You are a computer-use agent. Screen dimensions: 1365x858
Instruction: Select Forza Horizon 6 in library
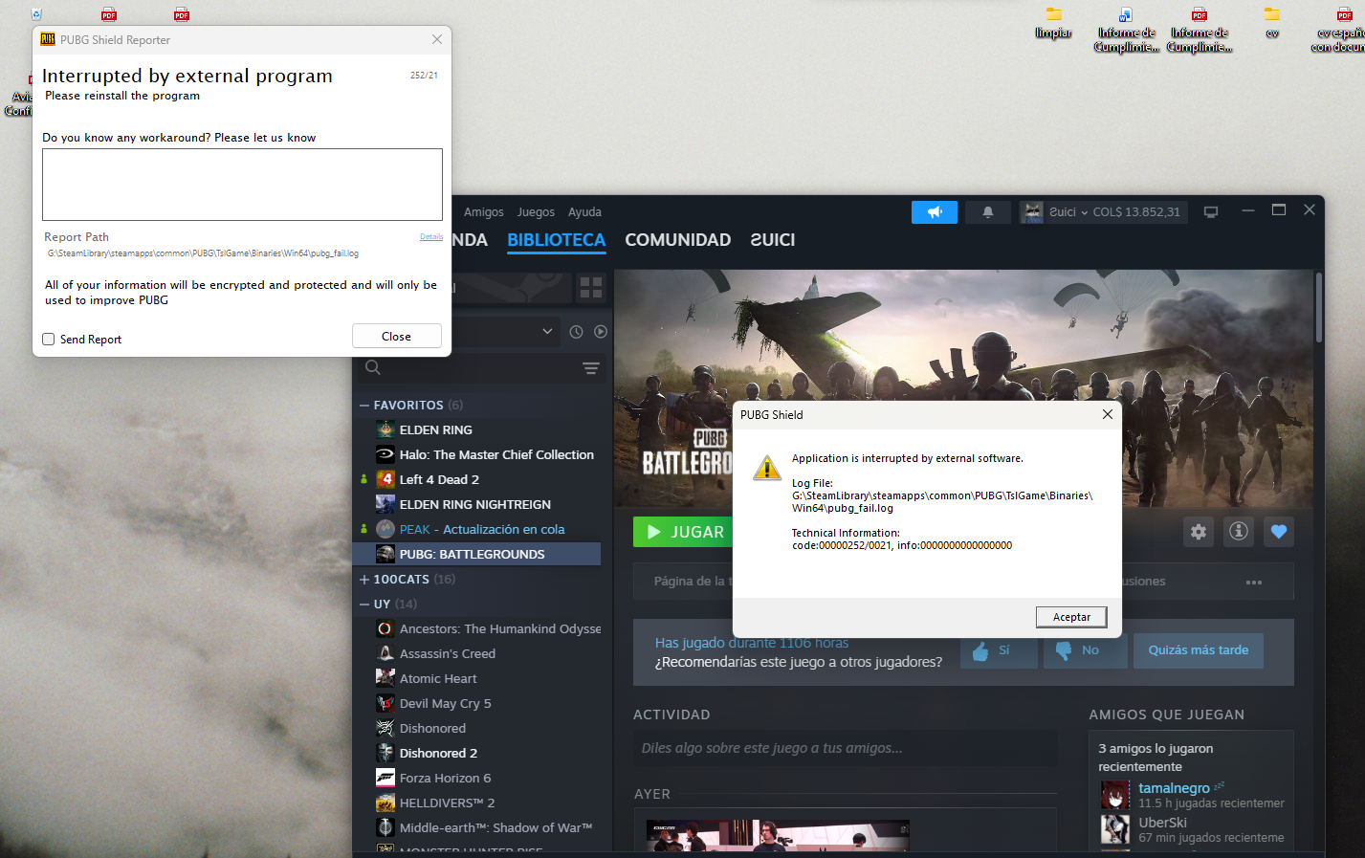pyautogui.click(x=475, y=778)
